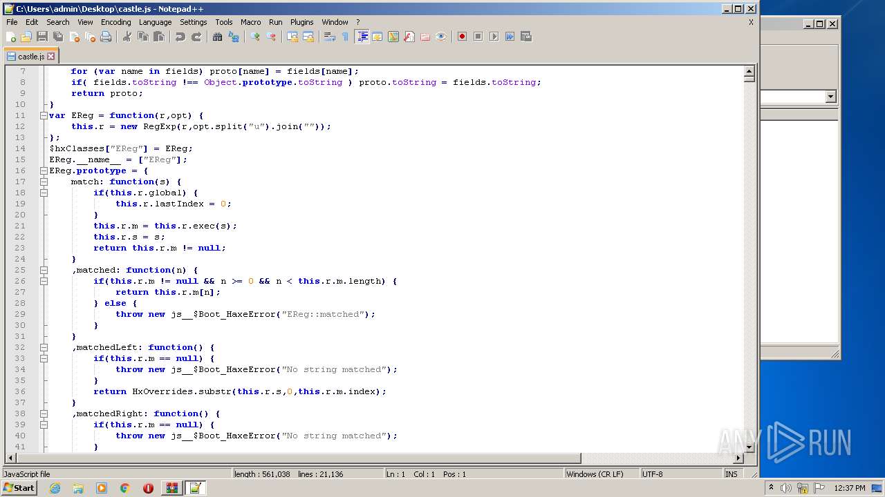Open the user defined language icon

tap(378, 37)
